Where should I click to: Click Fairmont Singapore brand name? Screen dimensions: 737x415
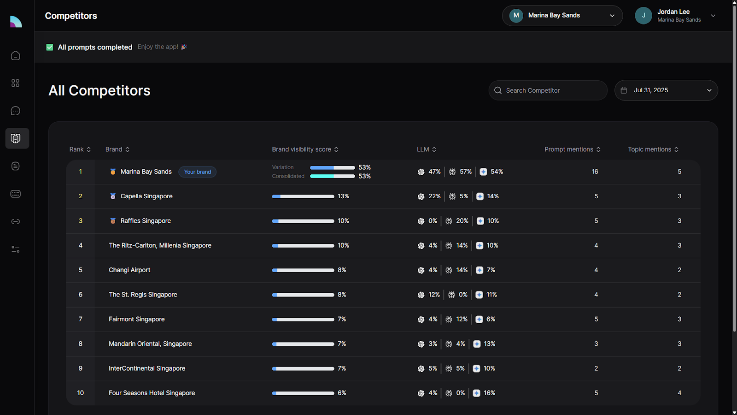coord(137,319)
